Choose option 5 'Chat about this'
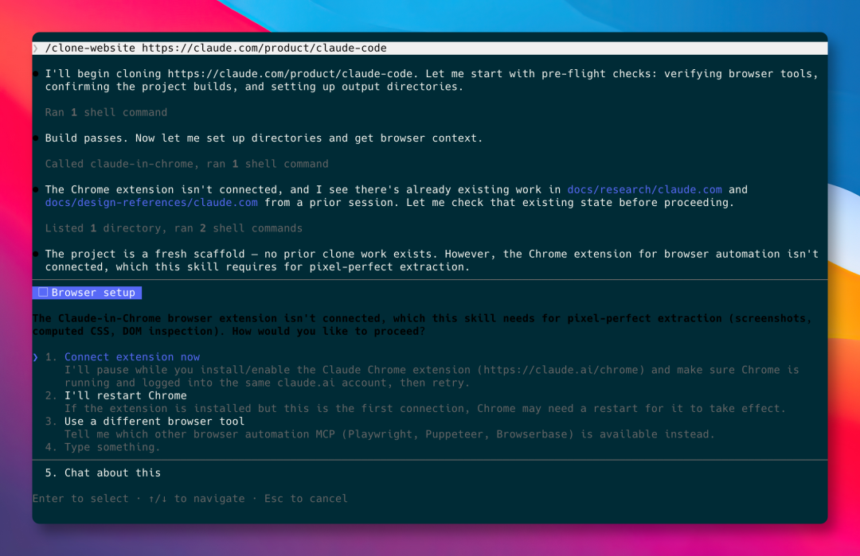Image resolution: width=860 pixels, height=556 pixels. 112,472
